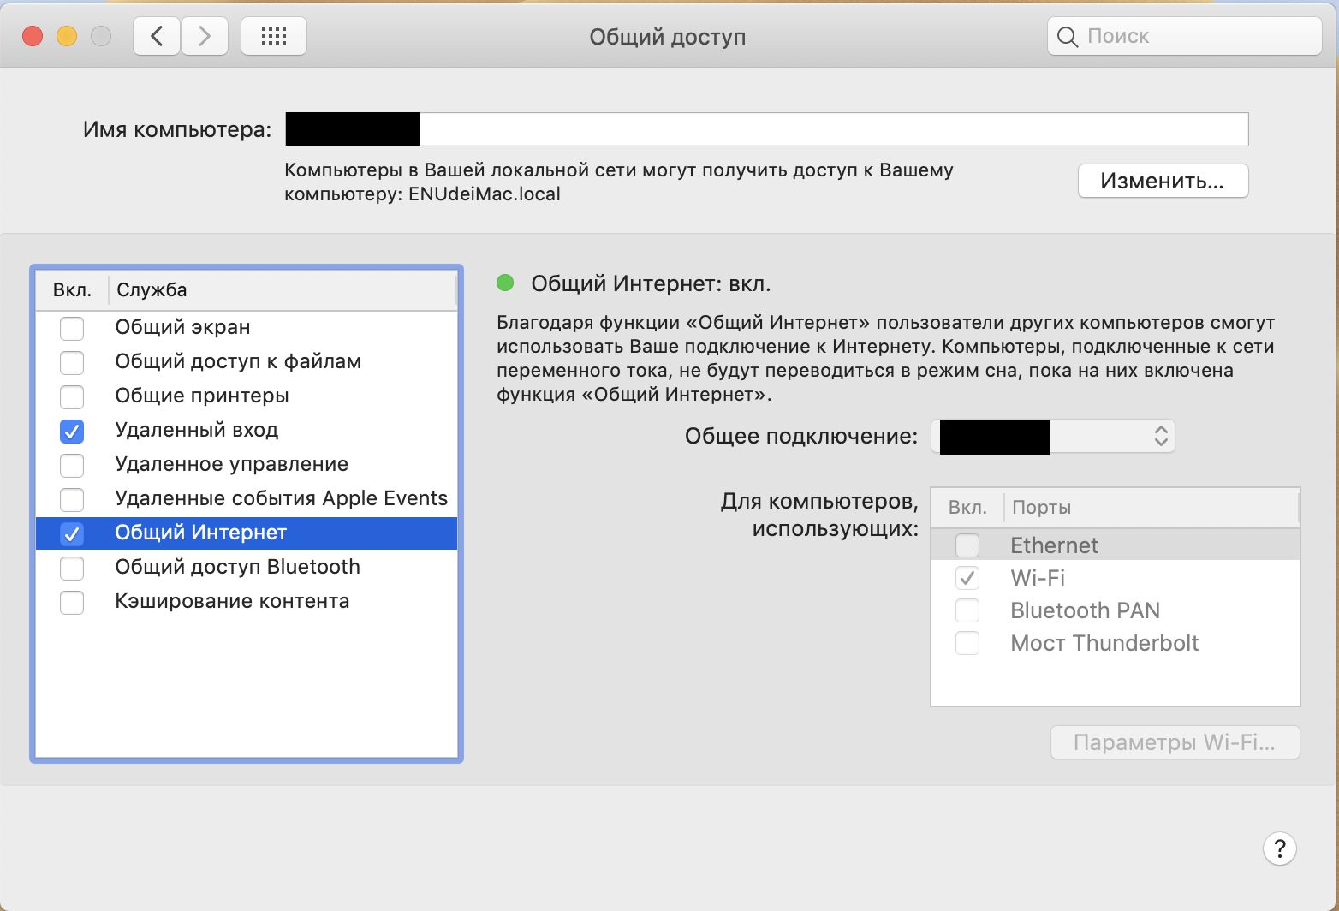Select the Общие принтеры service row
1339x911 pixels.
(247, 396)
